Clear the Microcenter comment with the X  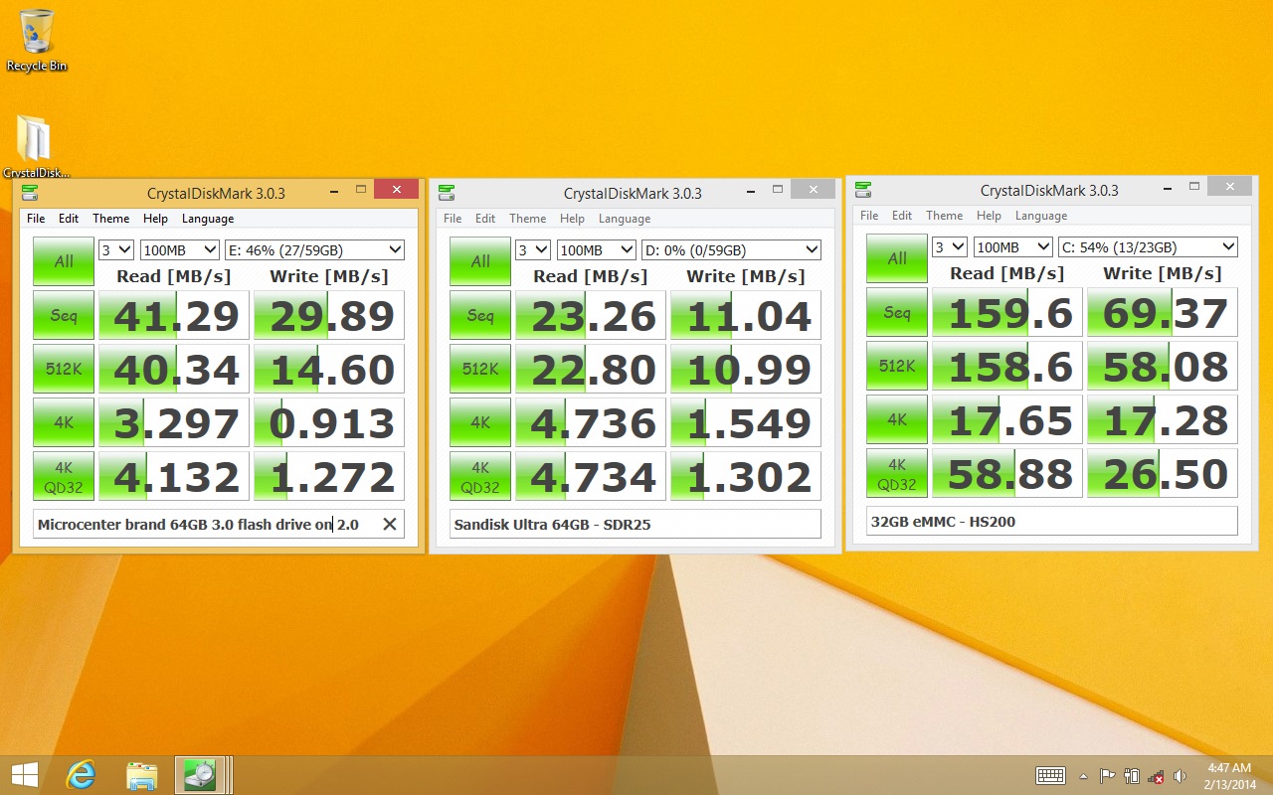click(390, 524)
